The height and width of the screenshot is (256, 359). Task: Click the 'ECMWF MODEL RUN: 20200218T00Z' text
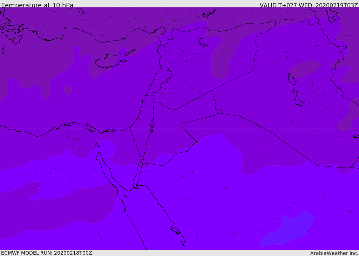(47, 253)
